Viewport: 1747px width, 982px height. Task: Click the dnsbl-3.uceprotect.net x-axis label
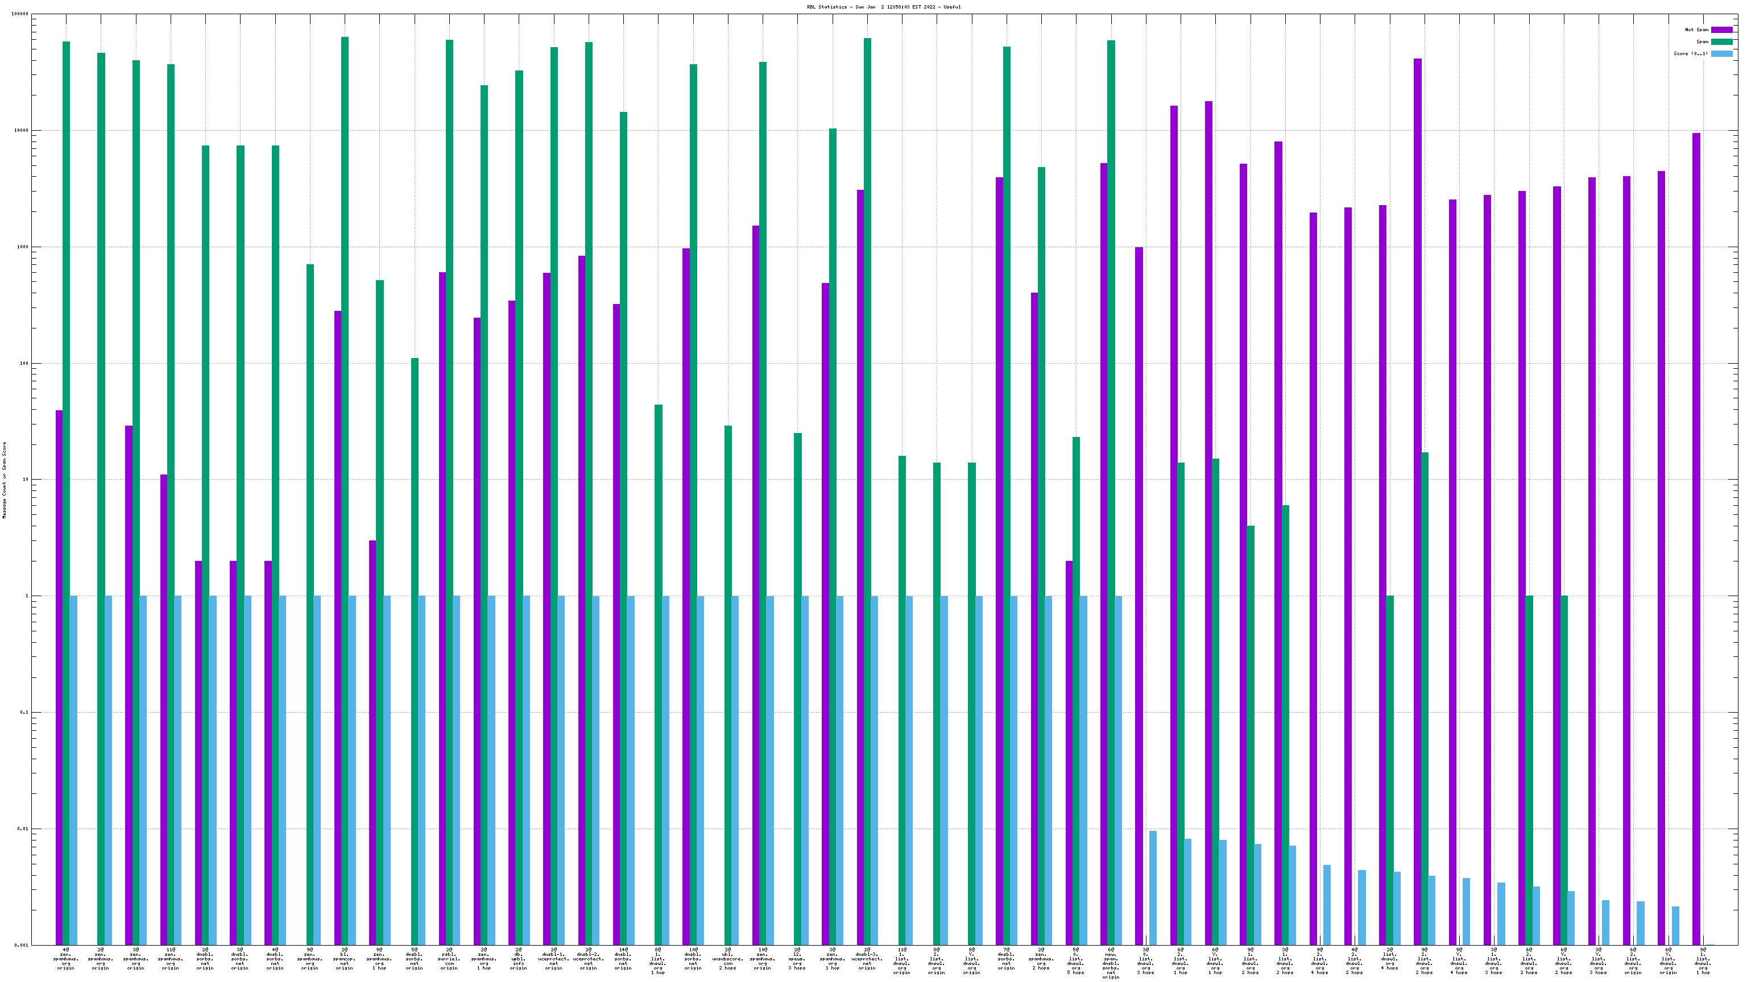tap(867, 958)
